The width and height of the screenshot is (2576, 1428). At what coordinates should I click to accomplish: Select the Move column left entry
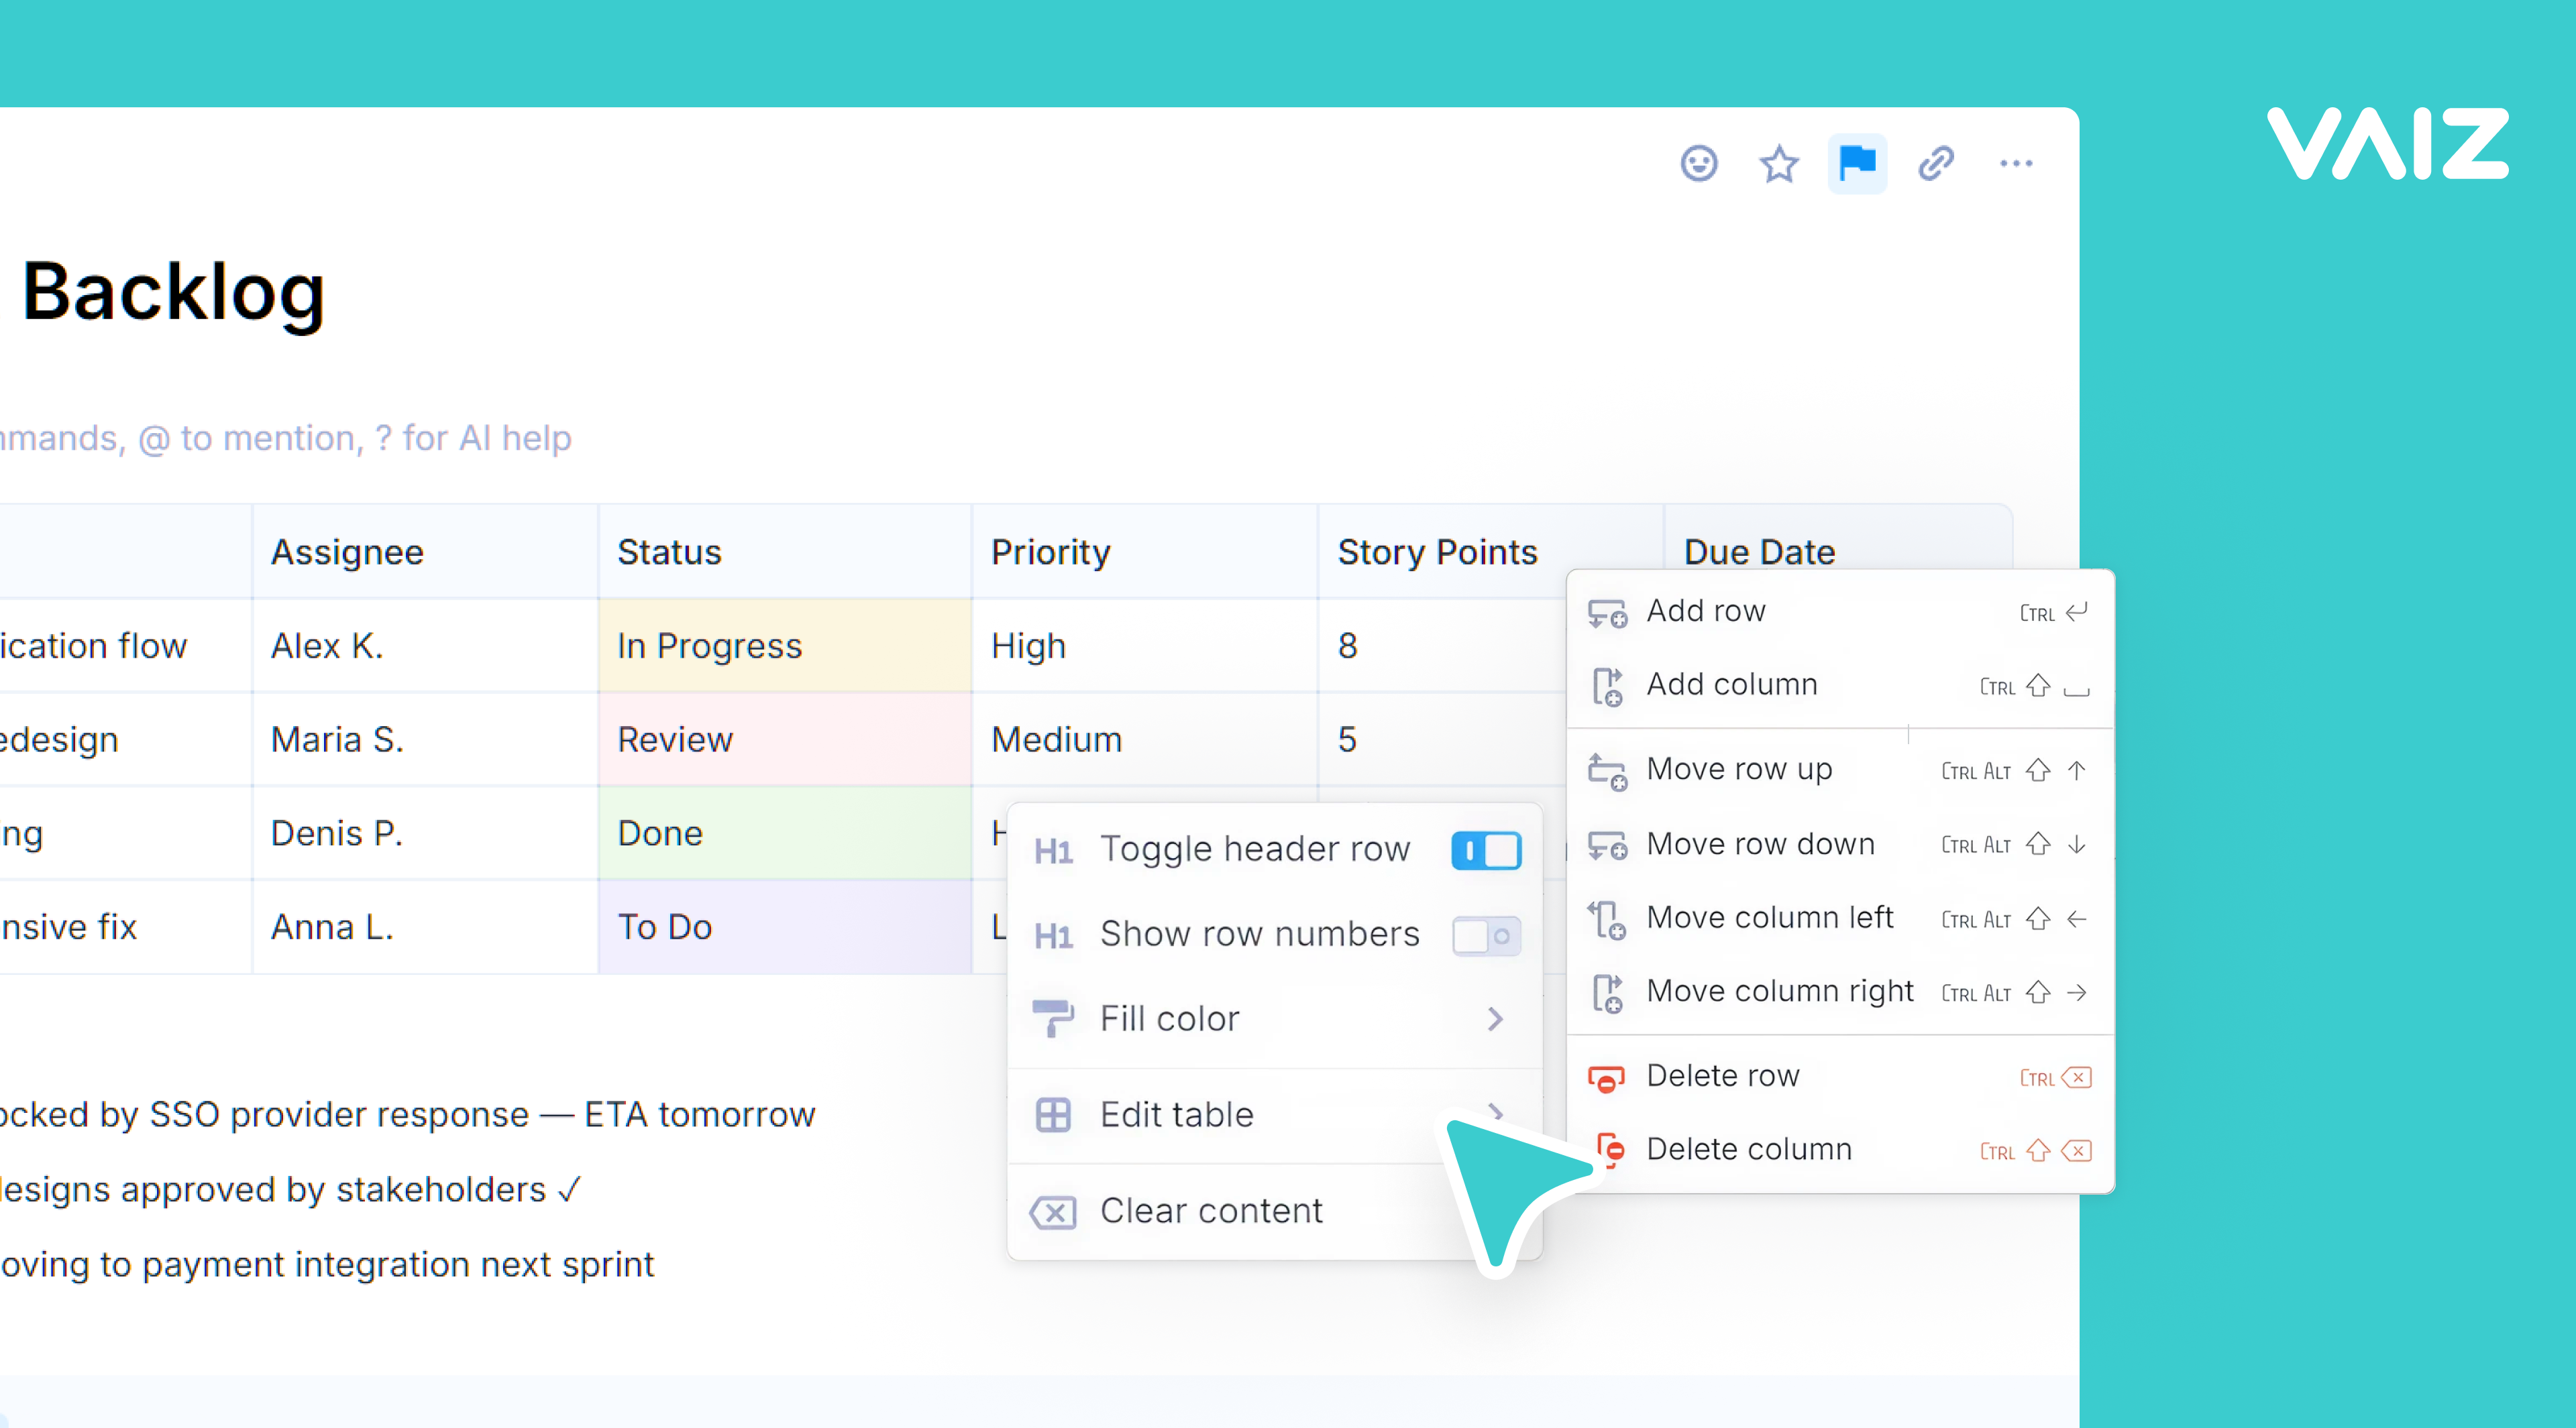1769,917
